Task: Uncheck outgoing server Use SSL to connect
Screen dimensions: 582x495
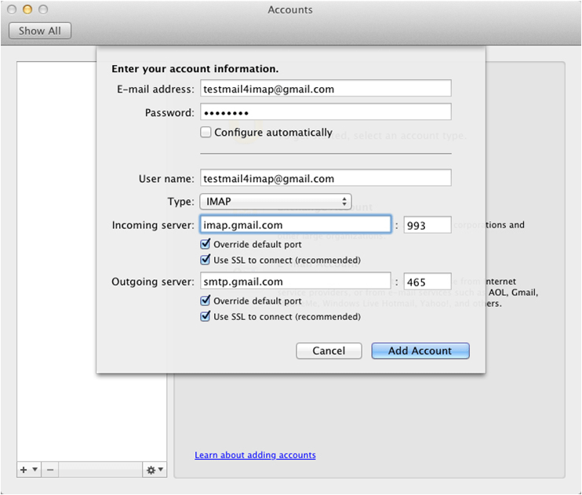Action: pos(206,316)
